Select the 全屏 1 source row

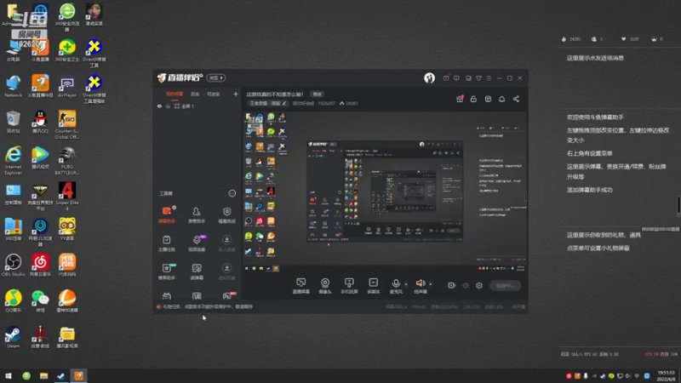pyautogui.click(x=197, y=106)
